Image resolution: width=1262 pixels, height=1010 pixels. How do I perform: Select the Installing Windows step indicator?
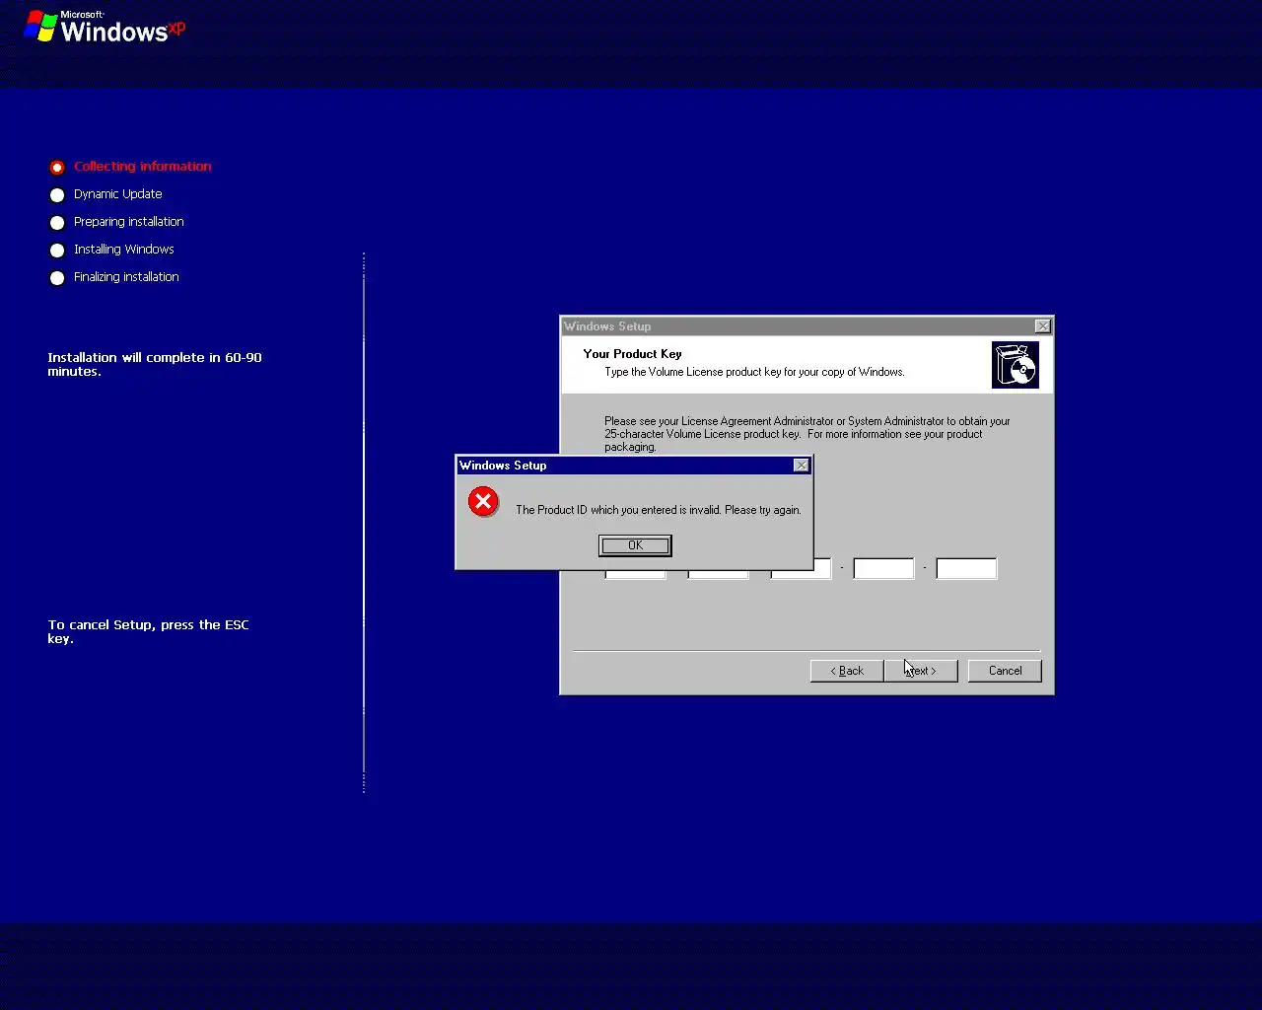[57, 251]
